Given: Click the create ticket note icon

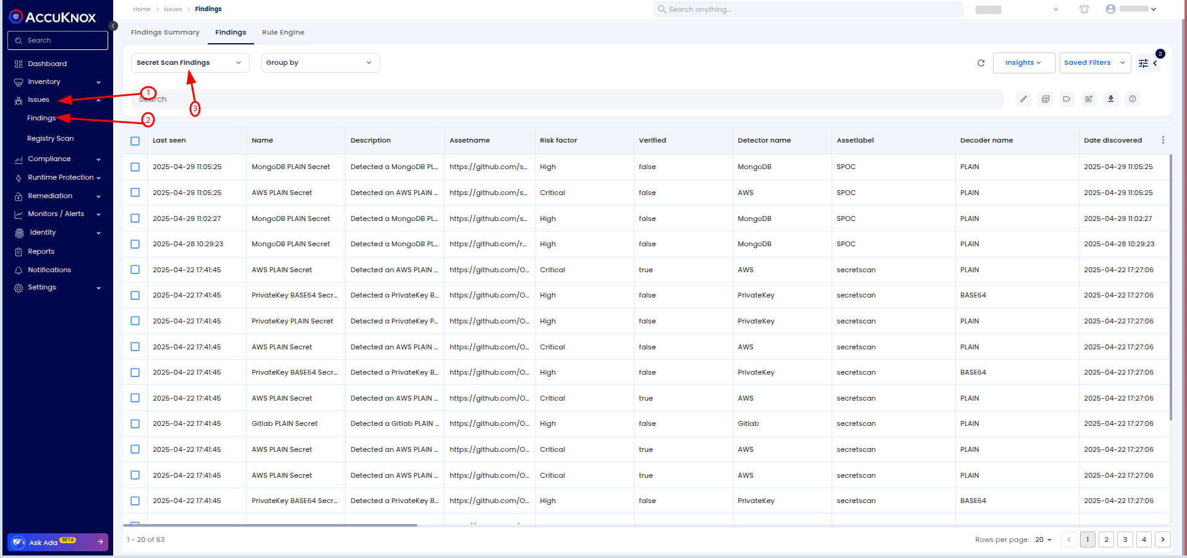Looking at the screenshot, I should [x=1089, y=99].
